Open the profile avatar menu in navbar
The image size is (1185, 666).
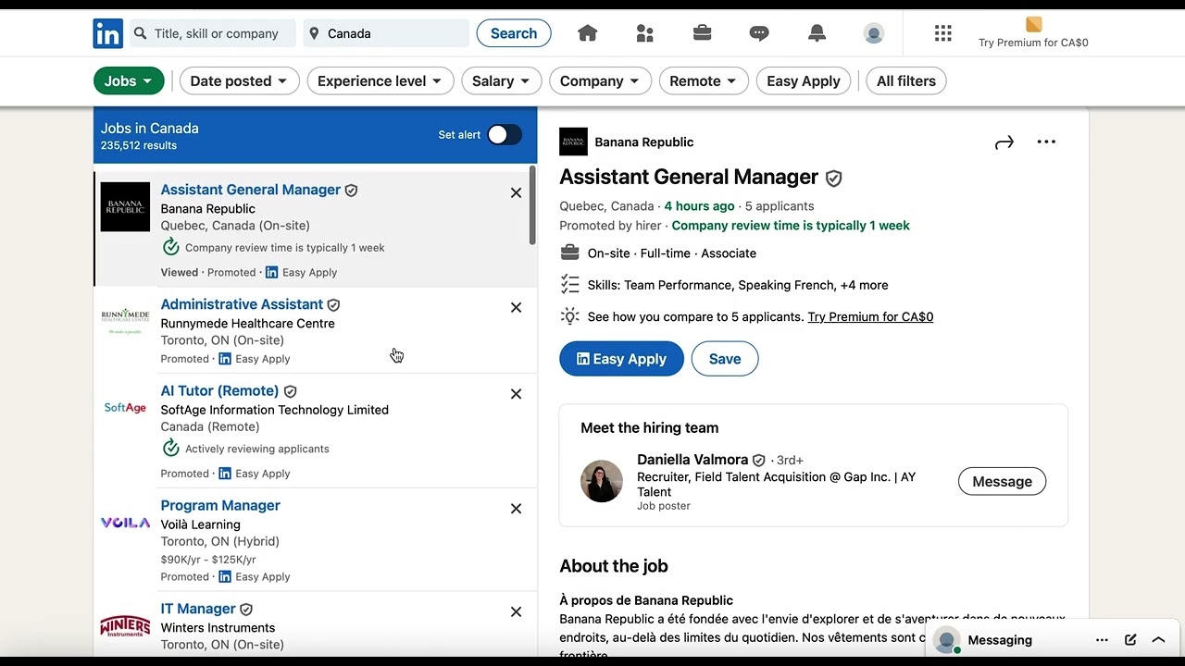tap(873, 33)
